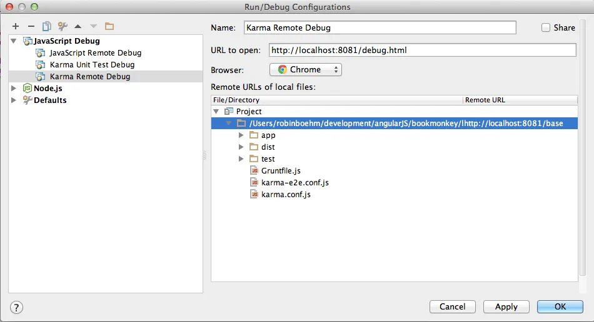594x322 pixels.
Task: Click the dist folder icon
Action: pos(254,147)
